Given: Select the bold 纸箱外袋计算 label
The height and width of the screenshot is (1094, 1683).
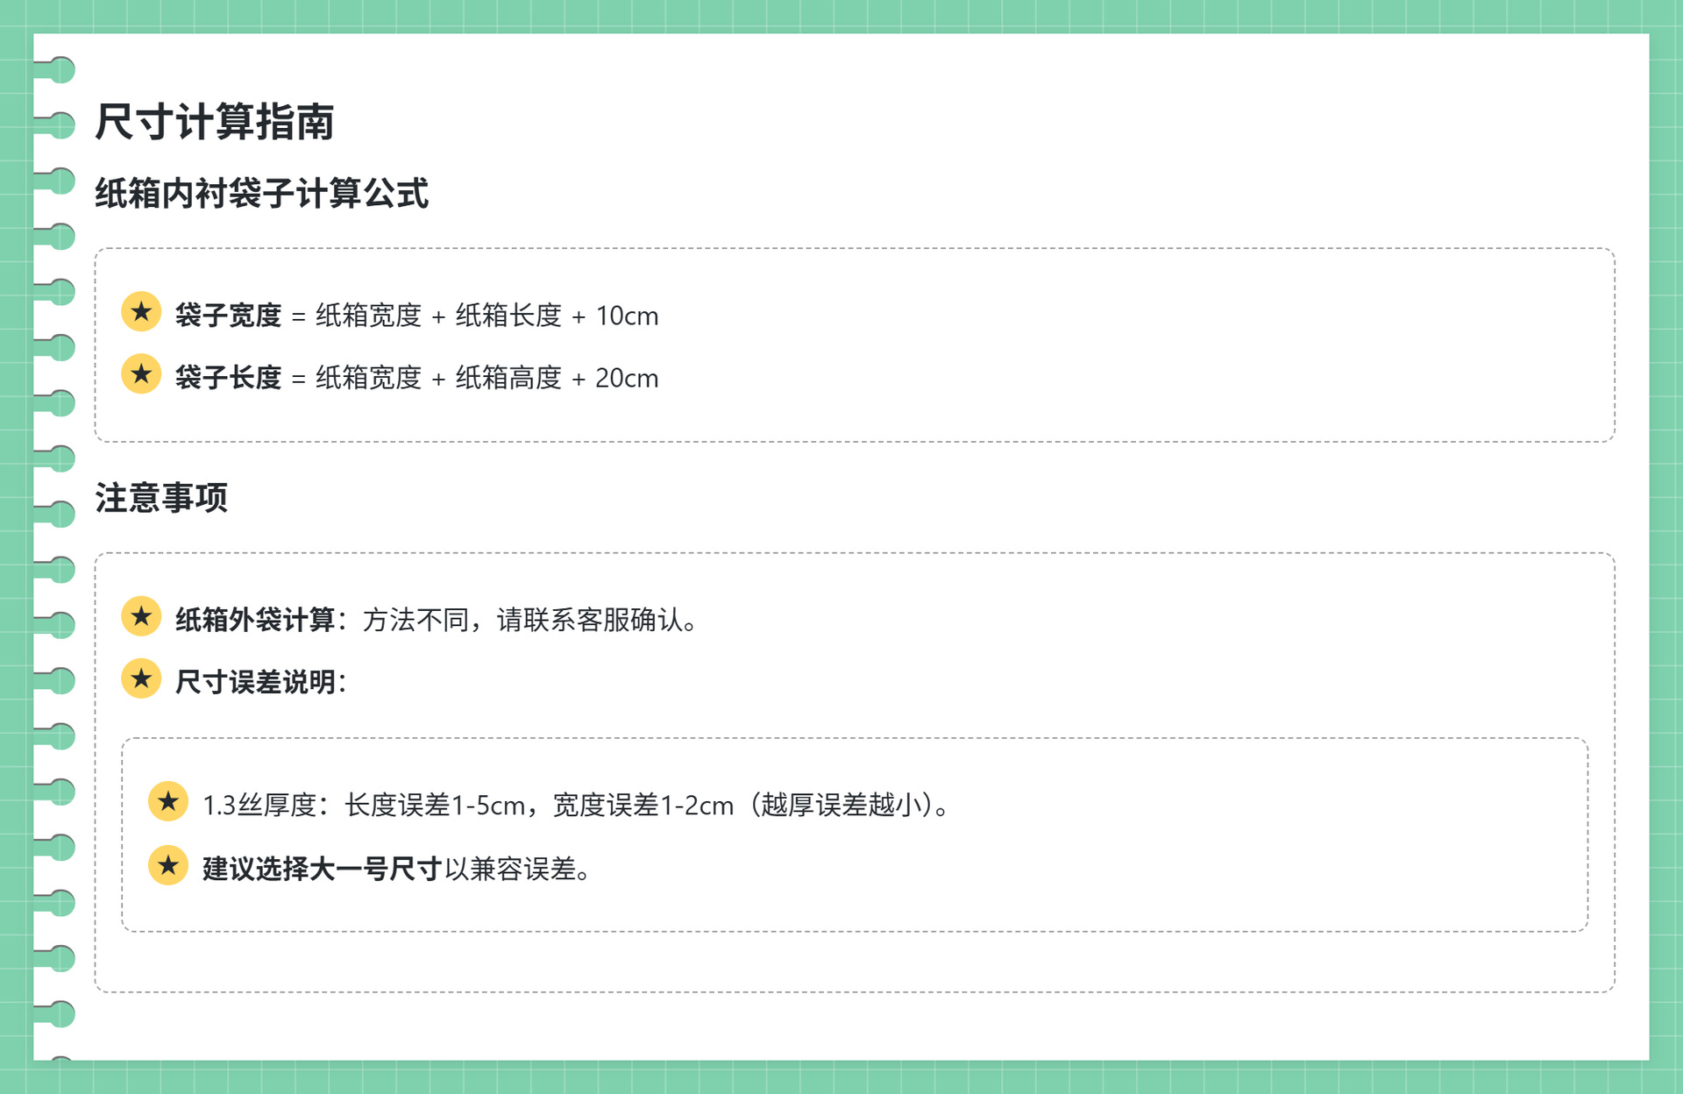Looking at the screenshot, I should (255, 620).
